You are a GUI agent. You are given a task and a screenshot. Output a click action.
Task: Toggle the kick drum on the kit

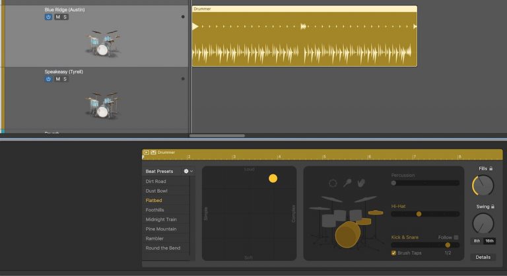[x=348, y=234]
